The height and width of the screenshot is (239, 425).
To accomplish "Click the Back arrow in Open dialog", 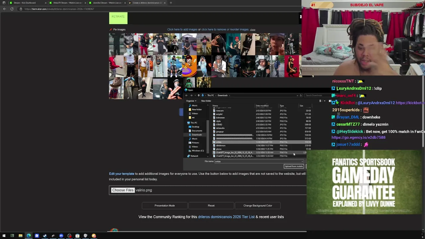I will tap(186, 95).
